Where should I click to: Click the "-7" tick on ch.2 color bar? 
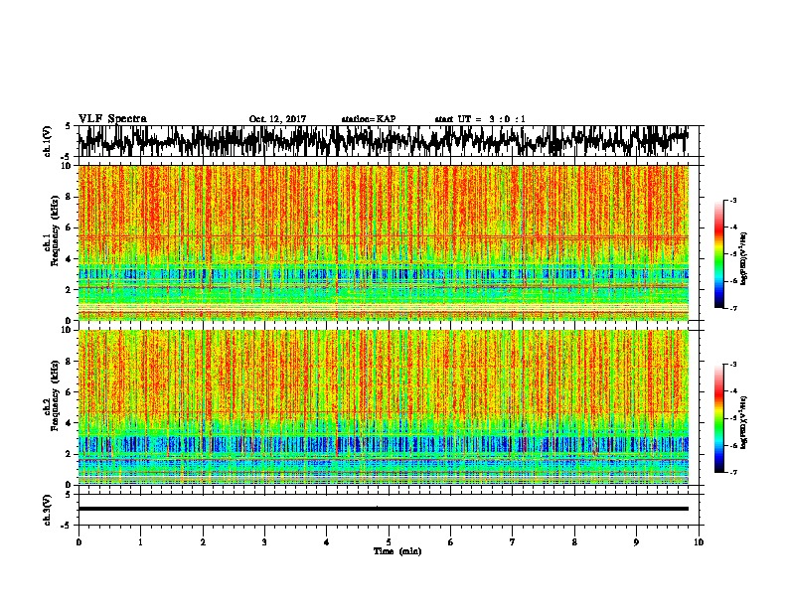[733, 472]
